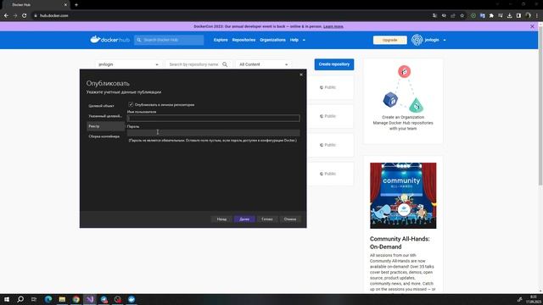Select the Сборка контейнера wizard step
The height and width of the screenshot is (305, 543).
(x=105, y=136)
